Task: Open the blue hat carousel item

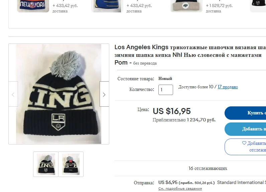Action: pos(107,6)
